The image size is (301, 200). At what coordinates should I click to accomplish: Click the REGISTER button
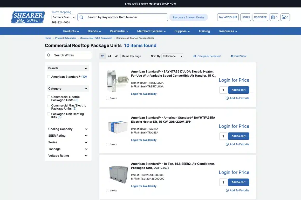click(260, 17)
